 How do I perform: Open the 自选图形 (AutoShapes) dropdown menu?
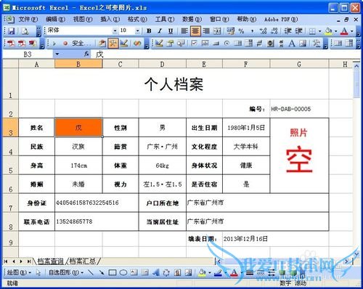pyautogui.click(x=66, y=273)
